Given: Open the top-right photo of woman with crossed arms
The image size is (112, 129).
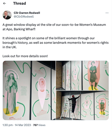Looking at the screenshot, I should tap(82, 76).
